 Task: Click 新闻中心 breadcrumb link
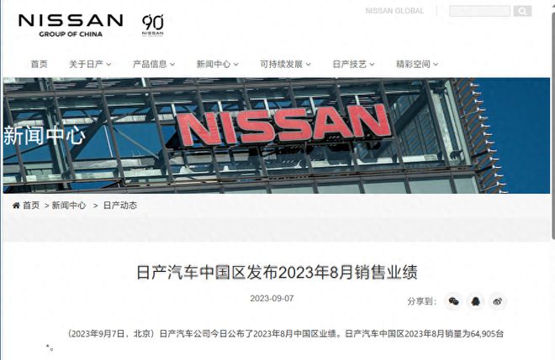click(69, 206)
